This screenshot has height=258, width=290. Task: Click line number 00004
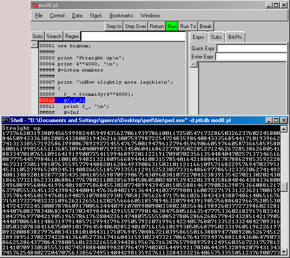click(x=47, y=64)
